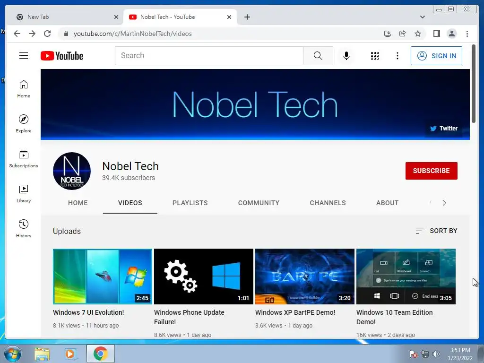Click the search magnifier button
The image size is (484, 363).
318,56
